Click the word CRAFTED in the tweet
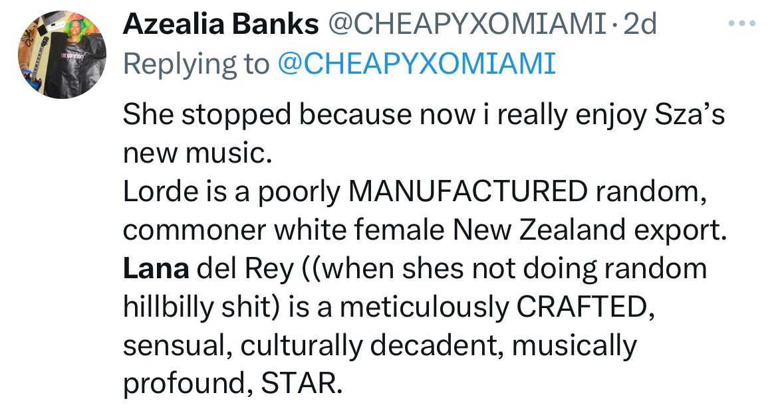This screenshot has height=411, width=778. coord(582,307)
